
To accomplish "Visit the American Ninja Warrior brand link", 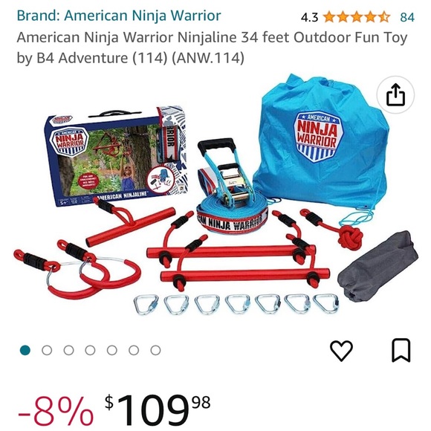I will [x=119, y=16].
